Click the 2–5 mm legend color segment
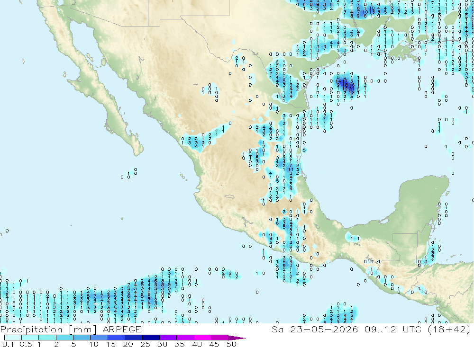474x347 pixels. 64,338
